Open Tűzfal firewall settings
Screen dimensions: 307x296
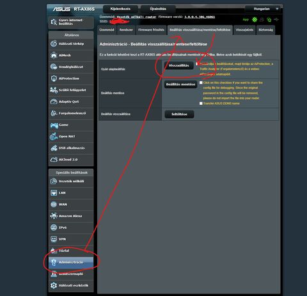(x=71, y=251)
